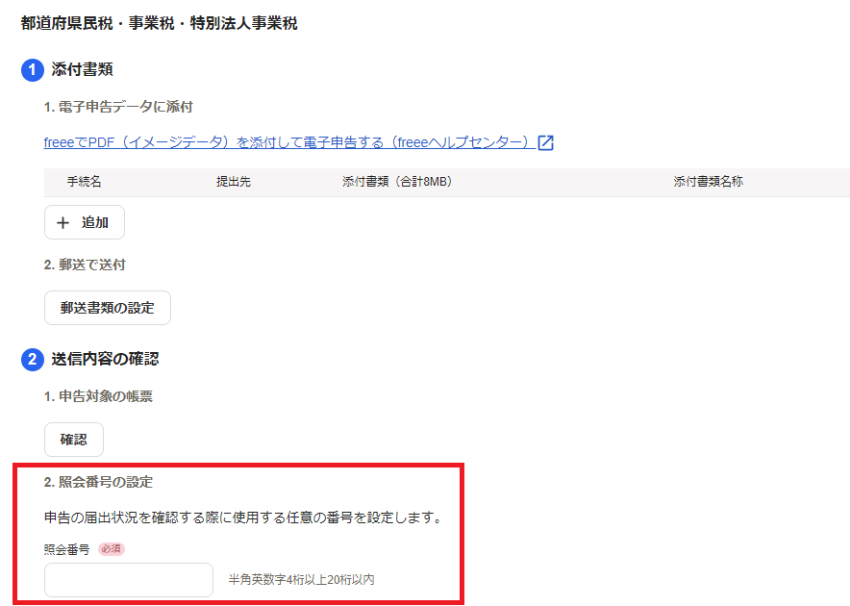Click the 半角英数字4桁以上20桁以内 hint text
Image resolution: width=850 pixels, height=606 pixels.
[301, 580]
